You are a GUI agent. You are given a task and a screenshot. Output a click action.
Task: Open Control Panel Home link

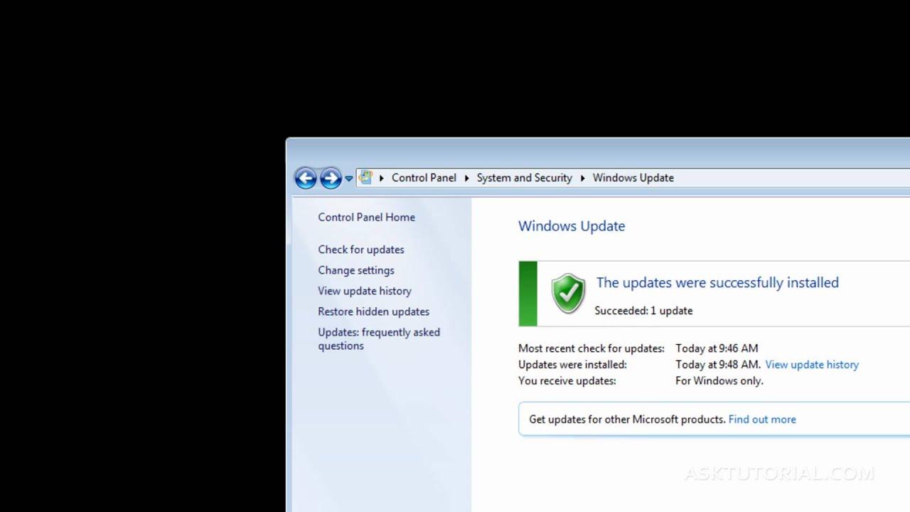366,217
